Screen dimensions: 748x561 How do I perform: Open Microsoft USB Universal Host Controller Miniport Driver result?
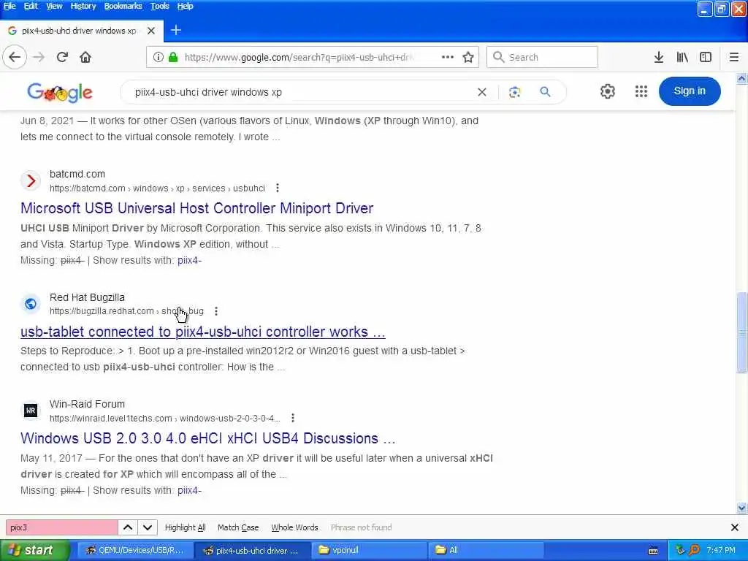pyautogui.click(x=196, y=208)
